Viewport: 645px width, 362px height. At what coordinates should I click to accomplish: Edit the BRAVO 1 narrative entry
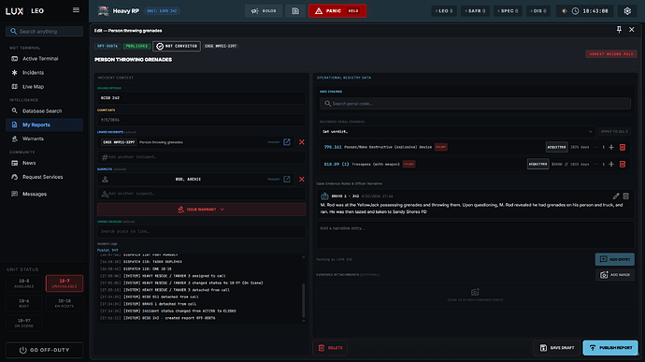tap(616, 196)
